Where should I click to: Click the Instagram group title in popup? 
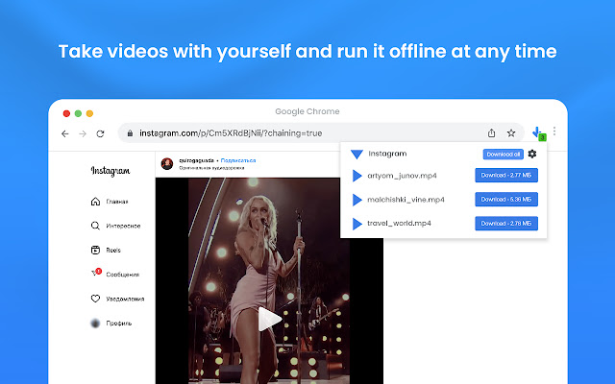pos(387,154)
